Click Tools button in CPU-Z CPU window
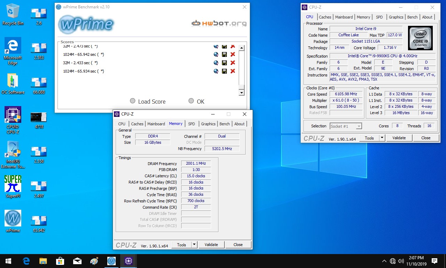The height and width of the screenshot is (268, 446). point(369,138)
